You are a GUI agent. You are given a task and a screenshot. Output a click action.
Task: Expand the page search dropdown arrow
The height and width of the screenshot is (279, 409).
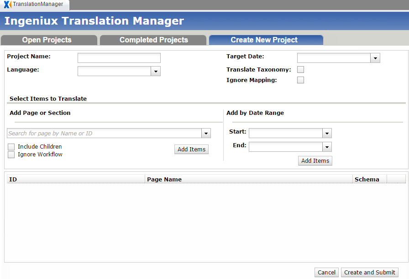coord(206,133)
